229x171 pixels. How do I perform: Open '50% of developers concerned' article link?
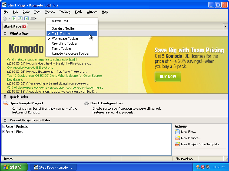55,88
